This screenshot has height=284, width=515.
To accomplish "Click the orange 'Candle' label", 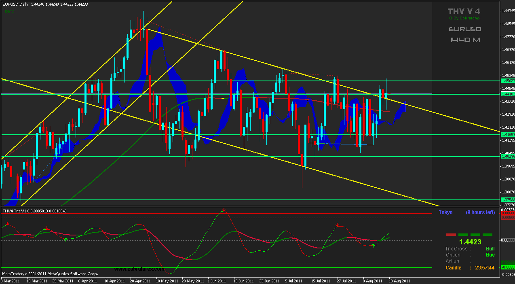I will pyautogui.click(x=453, y=268).
